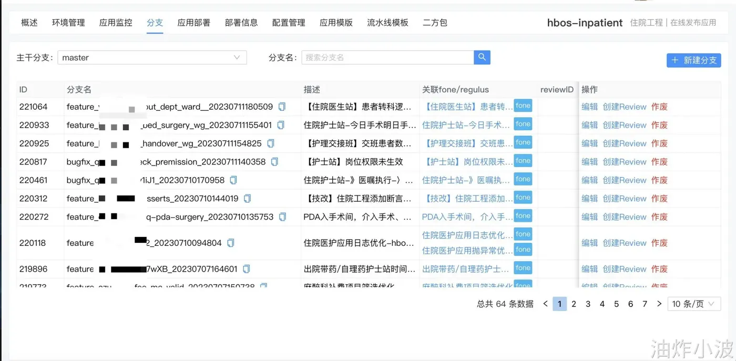Viewport: 736px width, 361px height.
Task: Click 作废 for row 220118
Action: click(659, 243)
